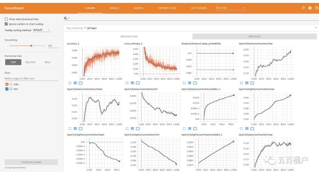319x174 pixels.
Task: Expand dropout_keep_probability chart to full size
Action: point(184,83)
